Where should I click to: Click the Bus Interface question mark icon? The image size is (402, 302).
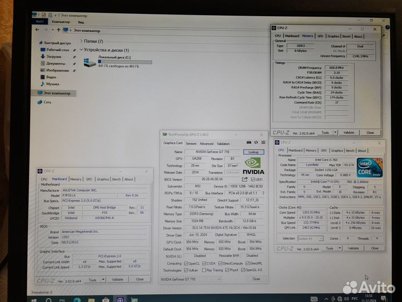point(264,193)
